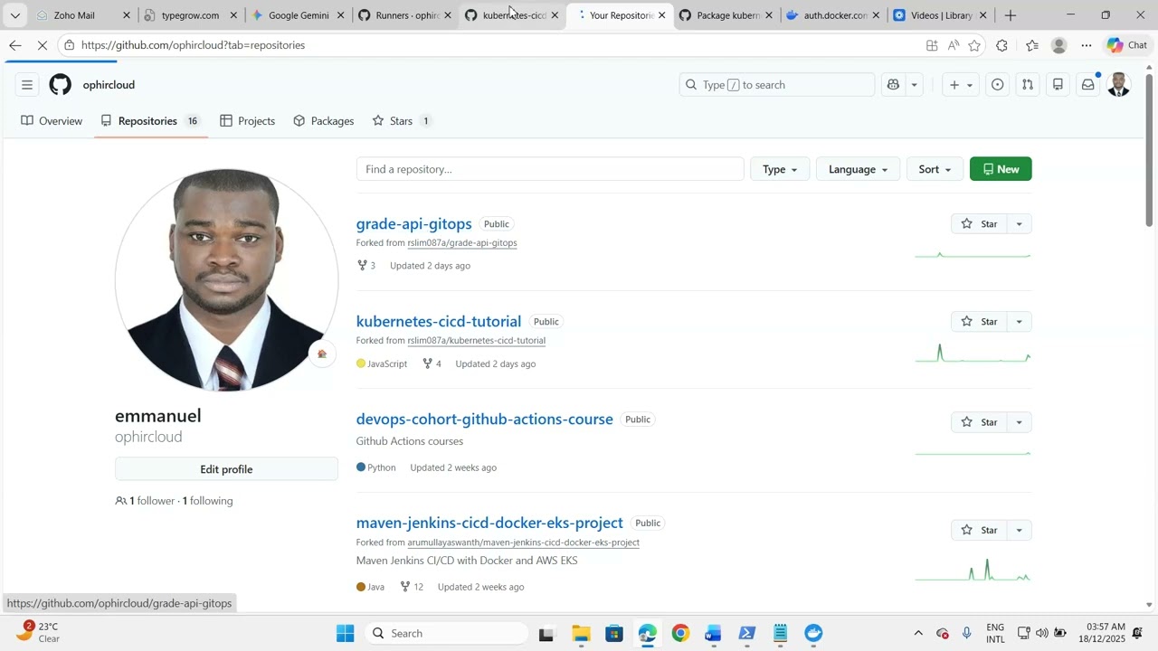Image resolution: width=1158 pixels, height=651 pixels.
Task: Open browser extensions puzzle icon
Action: 1001,45
